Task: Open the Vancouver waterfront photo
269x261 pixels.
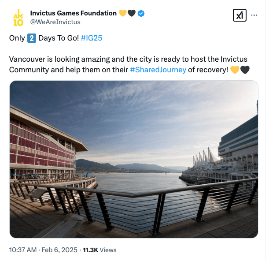Action: tap(134, 132)
